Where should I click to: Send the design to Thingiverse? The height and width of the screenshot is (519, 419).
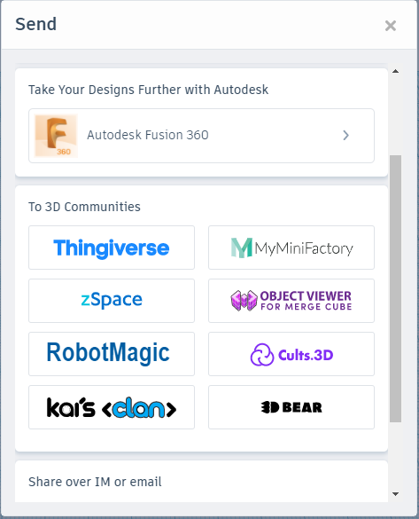tap(112, 248)
